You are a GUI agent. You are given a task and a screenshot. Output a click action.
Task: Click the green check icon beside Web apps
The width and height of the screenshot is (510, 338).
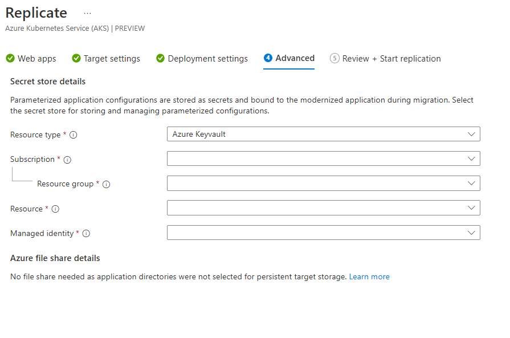pyautogui.click(x=10, y=58)
